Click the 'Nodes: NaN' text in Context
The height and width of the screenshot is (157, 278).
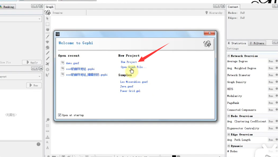[x=236, y=13]
